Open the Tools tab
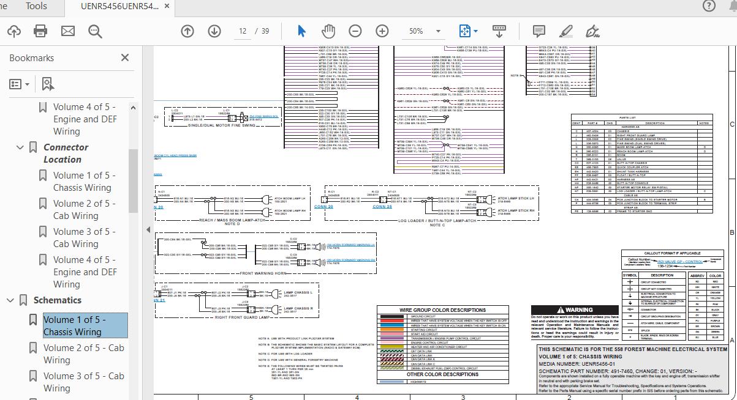 (x=37, y=6)
